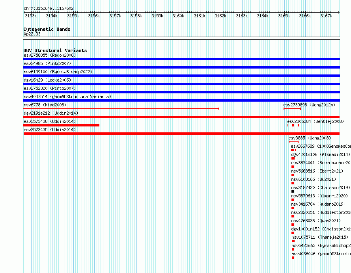This screenshot has height=273, width=351.
Task: Select the blue bar under esv2758855
Action: (181, 59)
